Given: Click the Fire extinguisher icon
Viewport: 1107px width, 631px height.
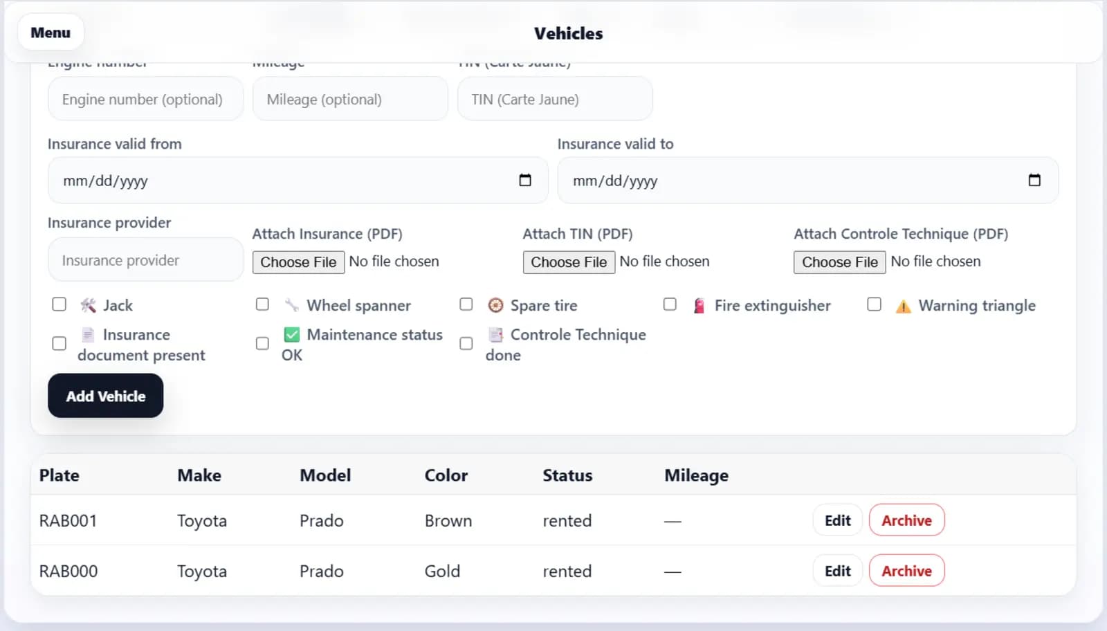Looking at the screenshot, I should pos(699,306).
